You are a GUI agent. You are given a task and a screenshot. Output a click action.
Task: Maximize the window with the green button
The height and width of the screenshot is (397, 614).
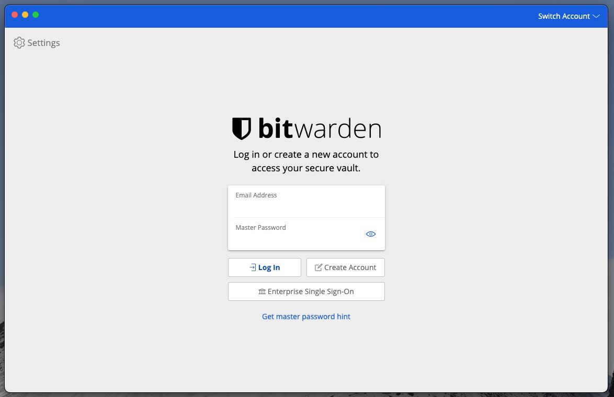click(x=36, y=15)
